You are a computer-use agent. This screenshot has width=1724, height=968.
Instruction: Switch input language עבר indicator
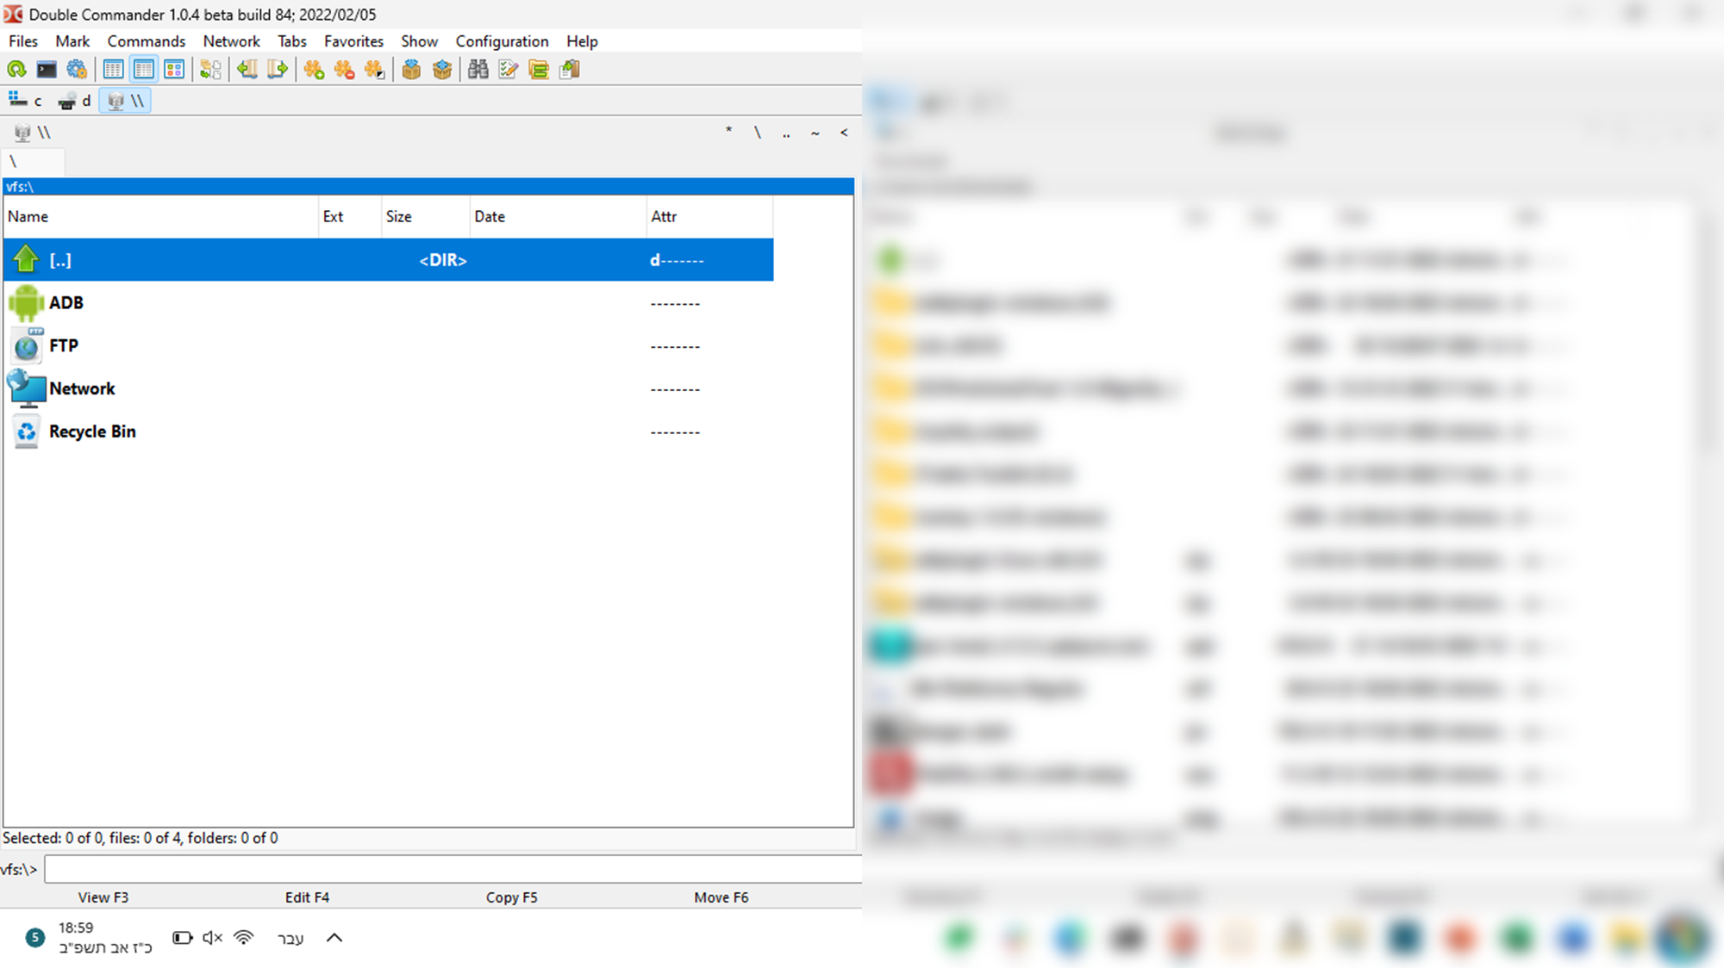coord(290,939)
